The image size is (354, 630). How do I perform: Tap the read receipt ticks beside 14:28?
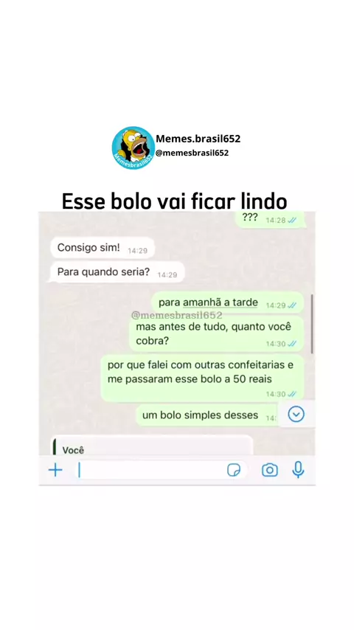292,220
